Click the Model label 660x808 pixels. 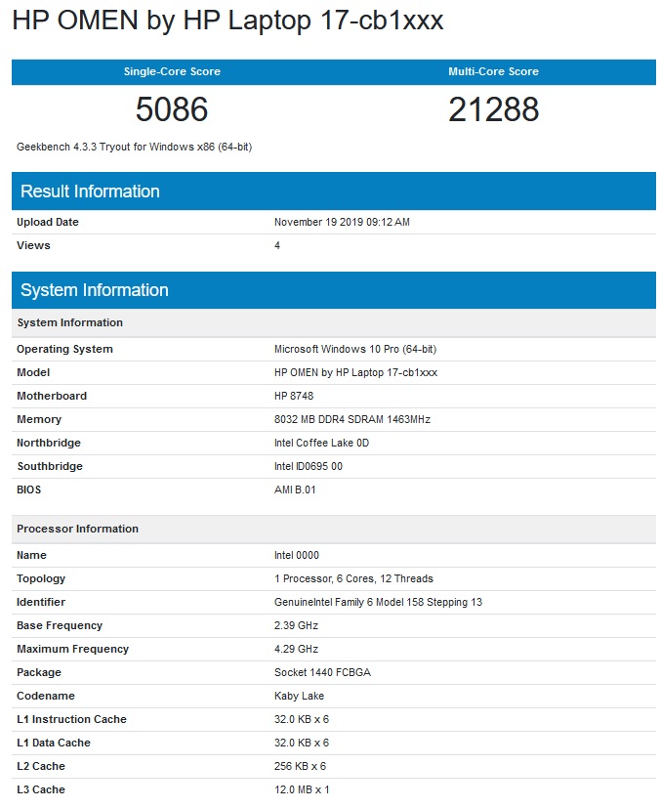click(x=33, y=372)
